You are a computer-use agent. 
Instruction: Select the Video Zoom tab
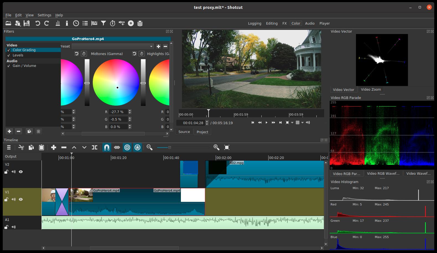point(371,90)
